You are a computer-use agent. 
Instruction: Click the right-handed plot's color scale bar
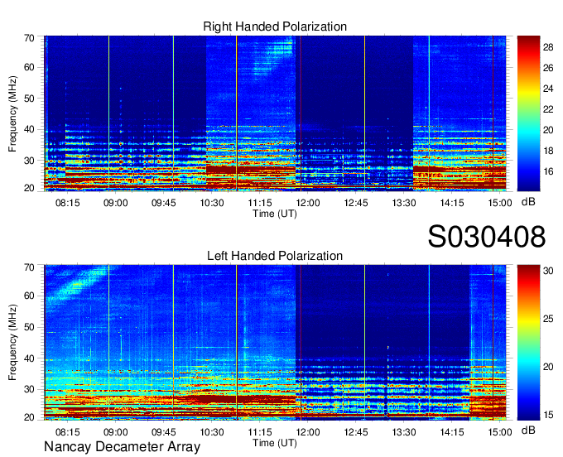(x=528, y=113)
